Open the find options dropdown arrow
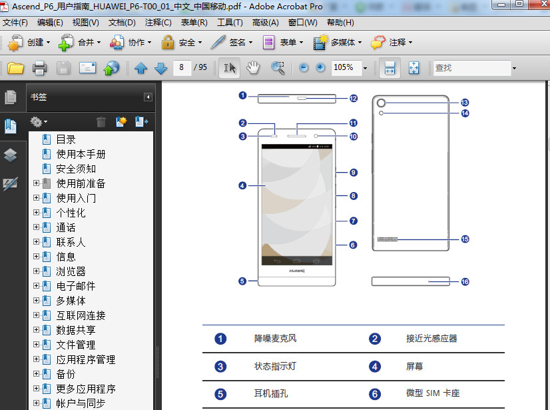 (514, 68)
